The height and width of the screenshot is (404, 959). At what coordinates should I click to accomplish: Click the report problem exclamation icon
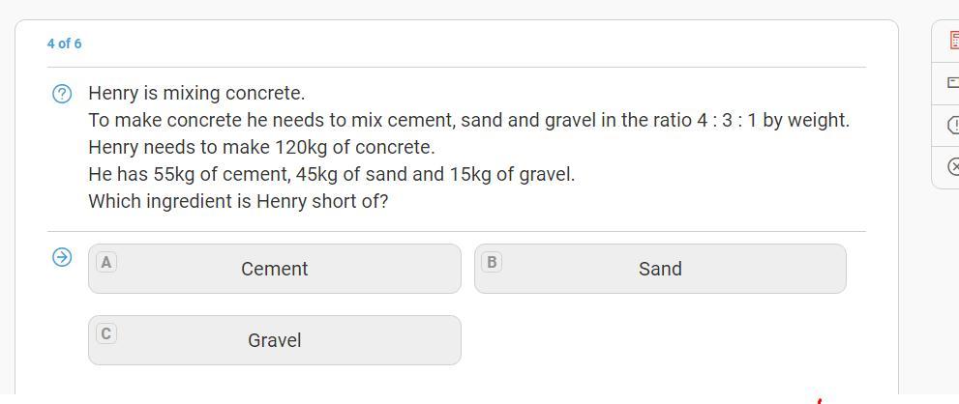[953, 126]
